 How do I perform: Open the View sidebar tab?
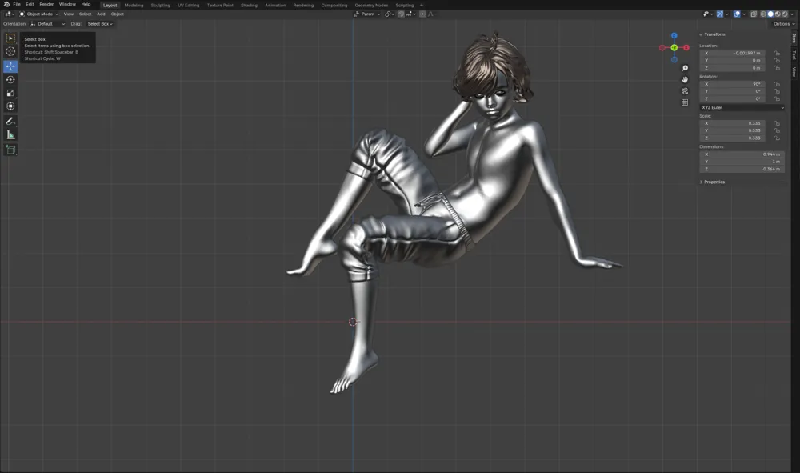pos(794,72)
